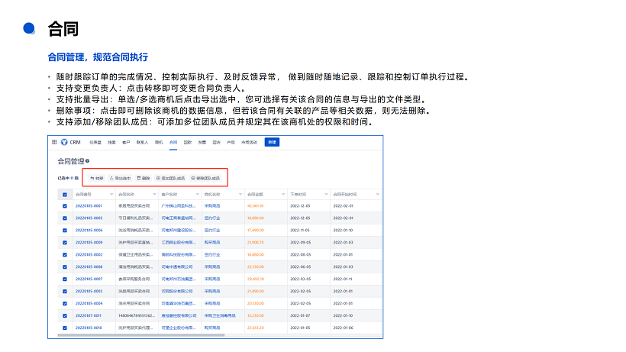Click order date 2022-11-05 cell
The width and height of the screenshot is (626, 352).
click(x=300, y=231)
